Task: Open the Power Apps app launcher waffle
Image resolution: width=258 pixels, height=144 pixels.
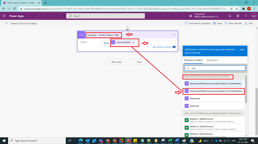Action: pos(4,16)
